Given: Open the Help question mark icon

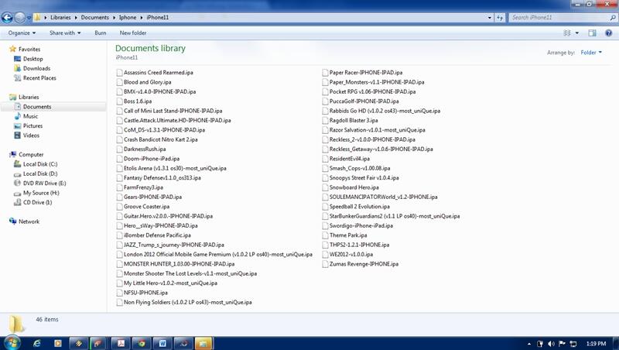Looking at the screenshot, I should click(609, 33).
